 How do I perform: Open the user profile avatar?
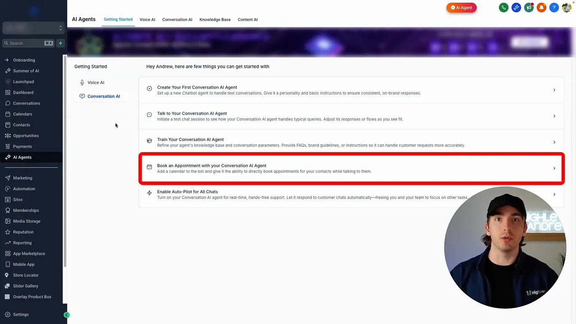567,8
